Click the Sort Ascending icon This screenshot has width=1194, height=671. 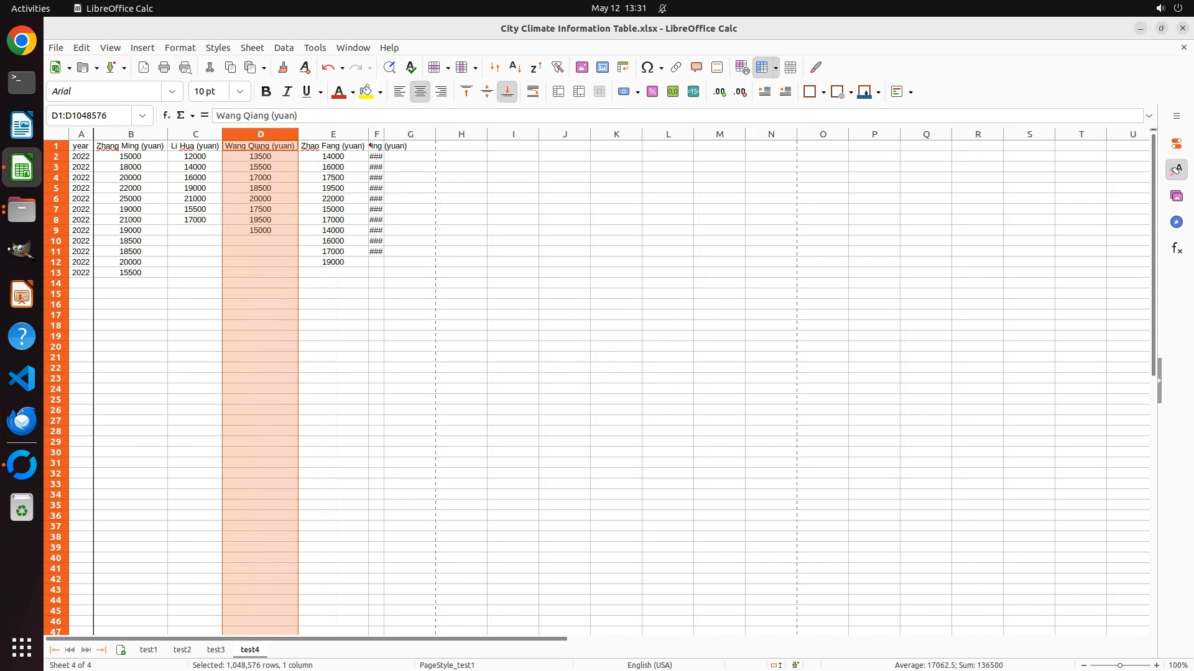(515, 67)
